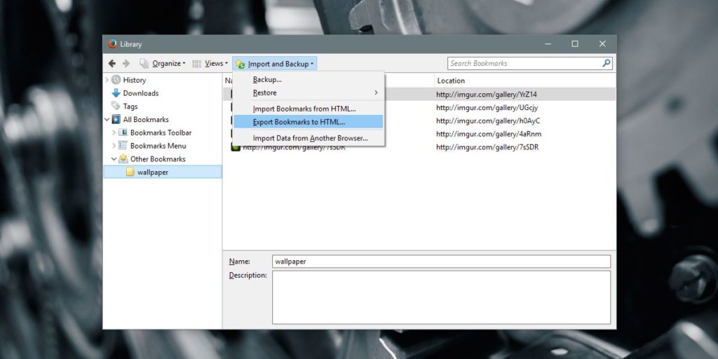The image size is (718, 359).
Task: Open the Views menu
Action: click(210, 64)
